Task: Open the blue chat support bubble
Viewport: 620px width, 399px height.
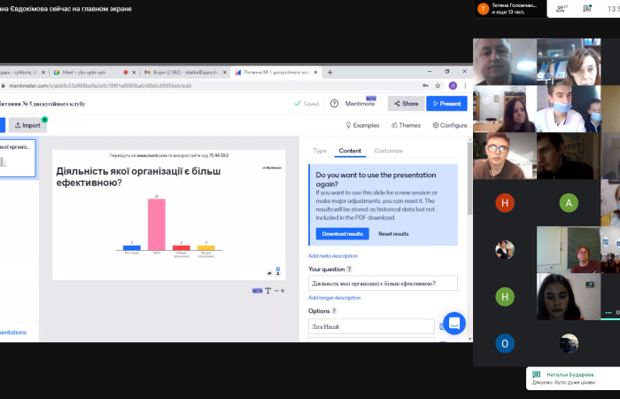Action: [454, 324]
